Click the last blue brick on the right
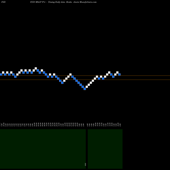The width and height of the screenshot is (170, 170). click(x=119, y=74)
